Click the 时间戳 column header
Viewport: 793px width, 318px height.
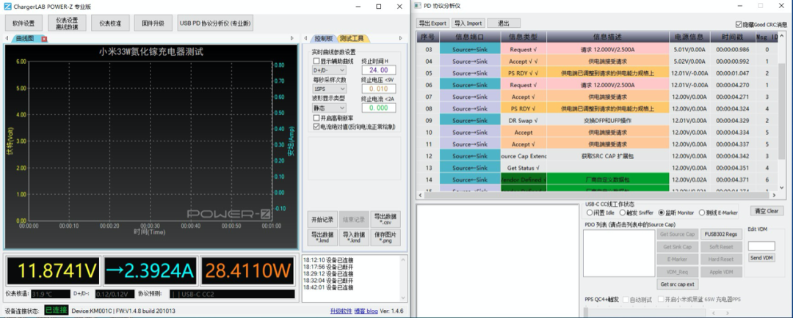(732, 37)
